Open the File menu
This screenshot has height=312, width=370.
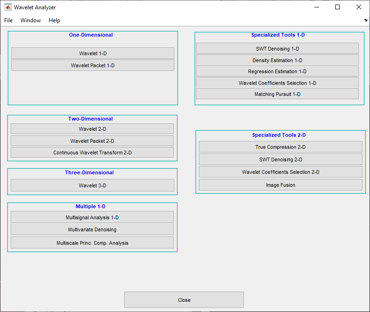click(8, 20)
